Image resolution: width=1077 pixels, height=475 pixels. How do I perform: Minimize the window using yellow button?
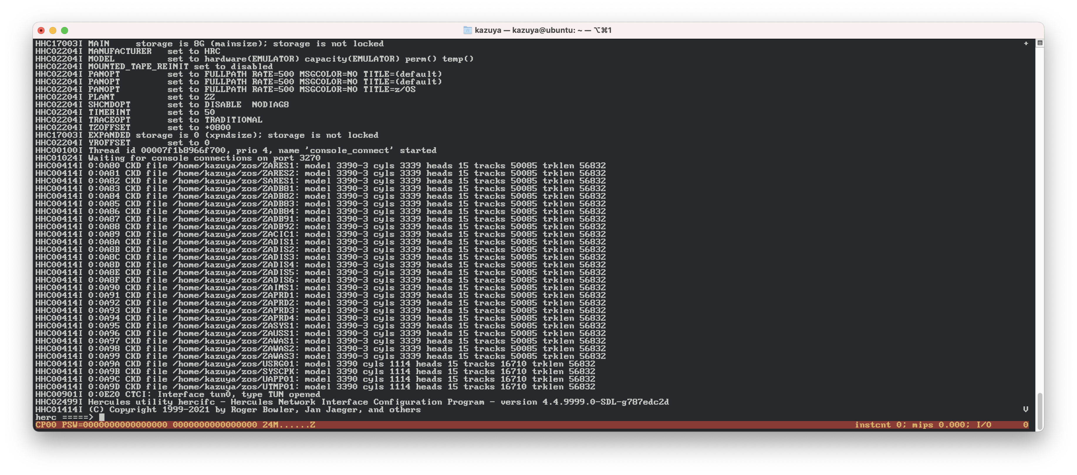pyautogui.click(x=53, y=30)
